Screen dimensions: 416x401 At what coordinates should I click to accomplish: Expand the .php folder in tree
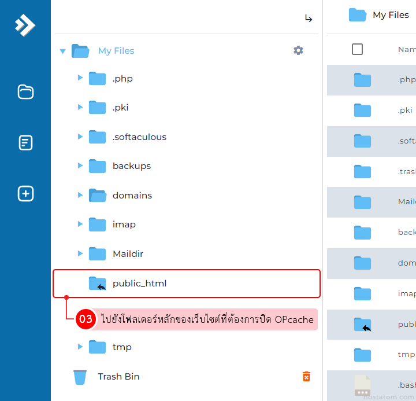click(x=80, y=78)
